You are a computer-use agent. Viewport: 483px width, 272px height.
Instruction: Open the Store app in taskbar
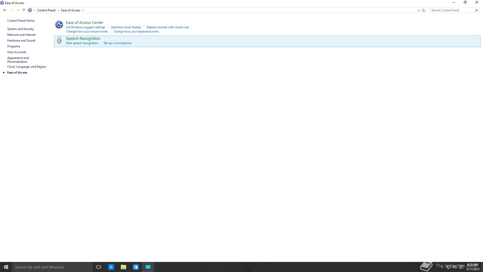(x=136, y=267)
